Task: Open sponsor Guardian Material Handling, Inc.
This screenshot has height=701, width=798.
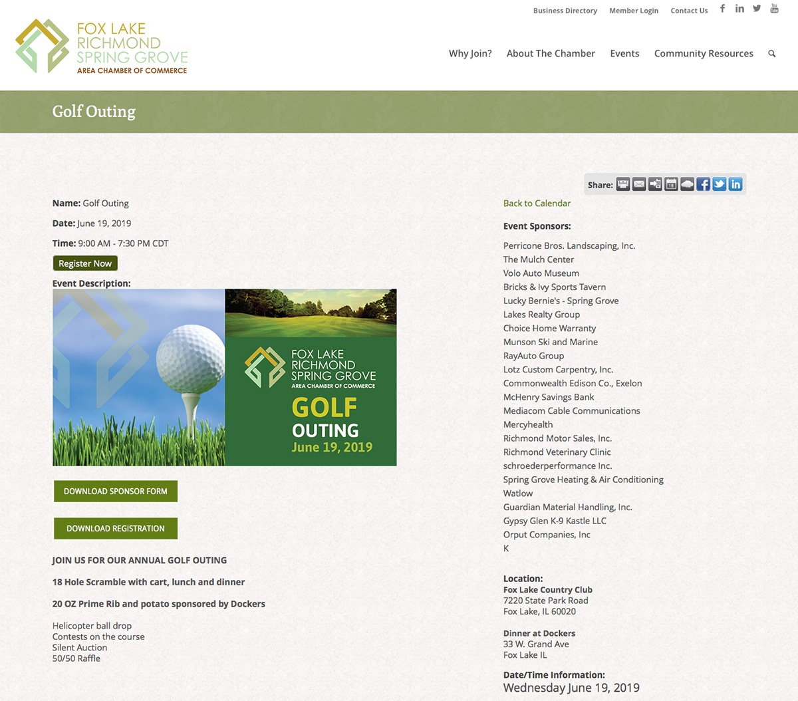Action: pyautogui.click(x=568, y=507)
